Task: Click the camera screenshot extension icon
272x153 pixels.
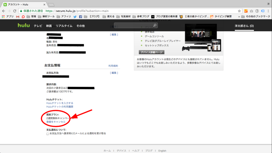Action: tap(252, 11)
